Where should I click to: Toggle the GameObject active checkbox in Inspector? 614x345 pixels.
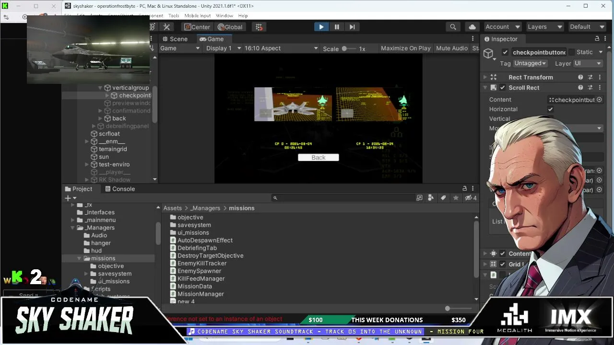505,52
